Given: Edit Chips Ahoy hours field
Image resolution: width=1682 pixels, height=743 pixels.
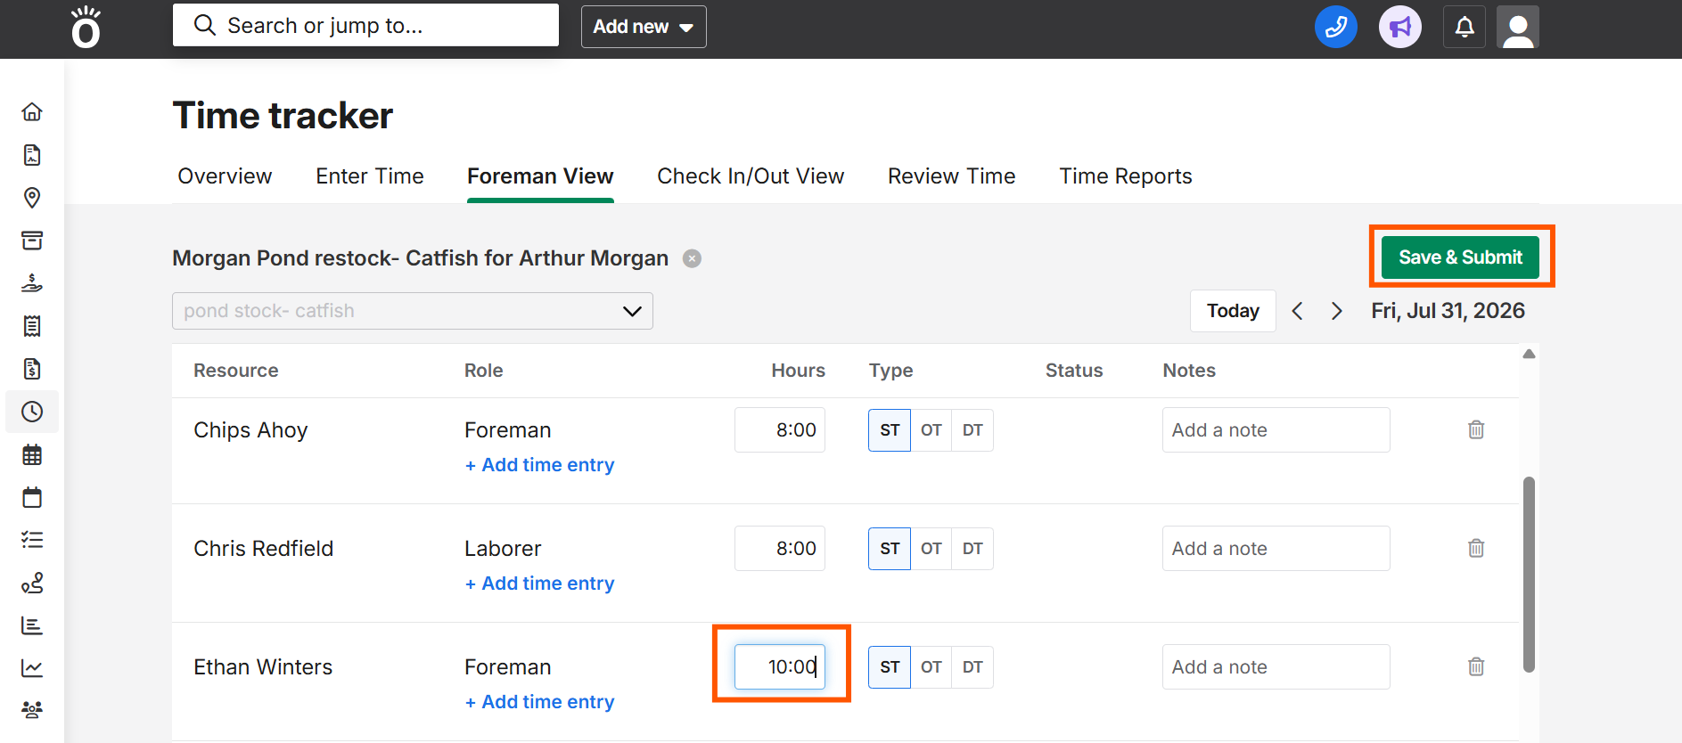Looking at the screenshot, I should click(x=780, y=430).
